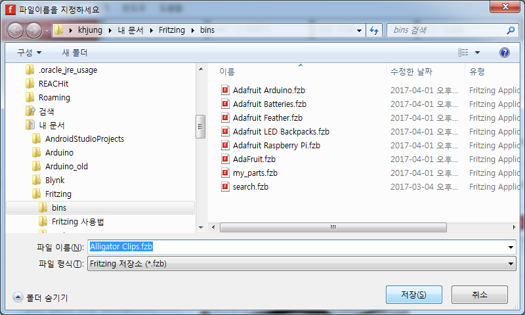Click the 2017-03-04 date of search.fzb
This screenshot has height=315, width=525.
coord(424,187)
